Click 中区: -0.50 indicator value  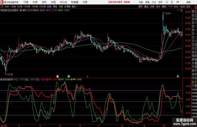[x=19, y=80]
